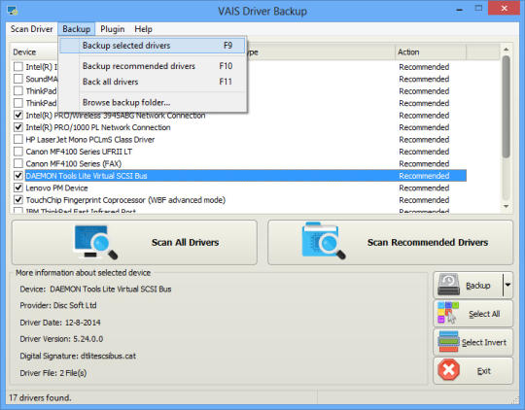This screenshot has width=525, height=410.
Task: Check Canon MF4100 Series UFRII LT
Action: tap(18, 152)
